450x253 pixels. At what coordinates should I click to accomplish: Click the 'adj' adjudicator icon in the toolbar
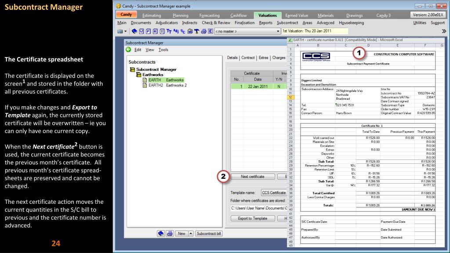coord(176,31)
